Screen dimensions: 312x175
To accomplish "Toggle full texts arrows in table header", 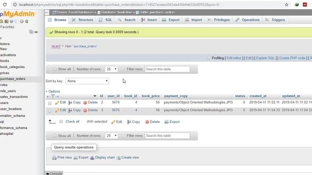I will click(53, 96).
